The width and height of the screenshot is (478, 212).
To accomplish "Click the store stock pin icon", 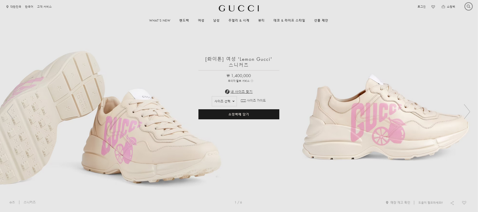I will 387,203.
